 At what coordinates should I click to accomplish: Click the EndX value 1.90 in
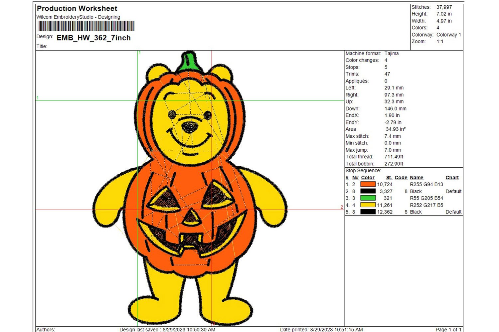pos(392,115)
